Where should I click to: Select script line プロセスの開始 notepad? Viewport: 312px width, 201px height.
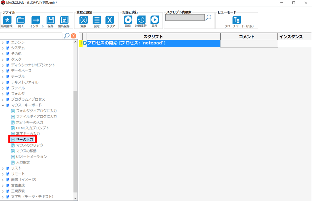point(153,43)
